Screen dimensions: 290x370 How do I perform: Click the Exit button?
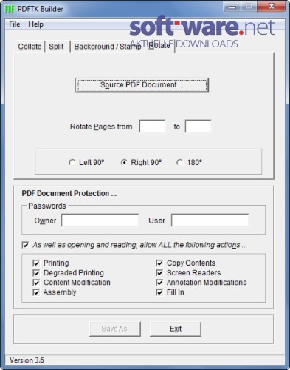pos(176,329)
